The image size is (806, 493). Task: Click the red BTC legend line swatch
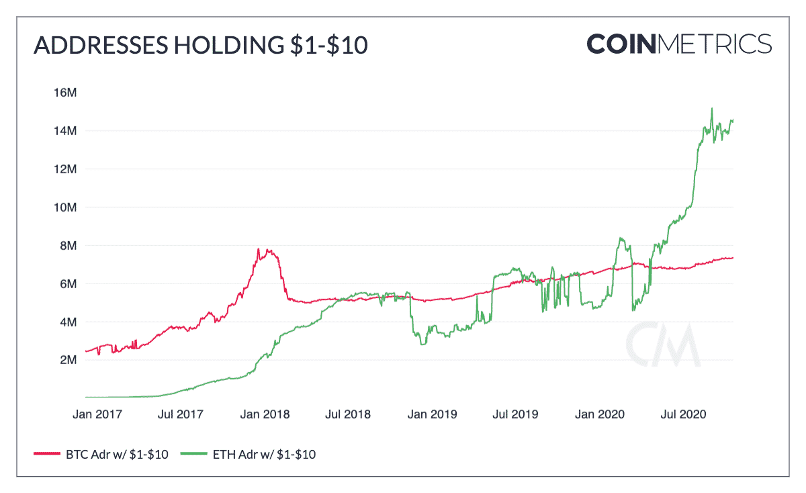(x=46, y=455)
